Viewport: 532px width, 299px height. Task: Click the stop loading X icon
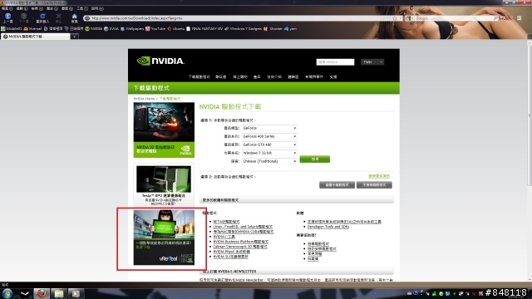click(x=59, y=16)
